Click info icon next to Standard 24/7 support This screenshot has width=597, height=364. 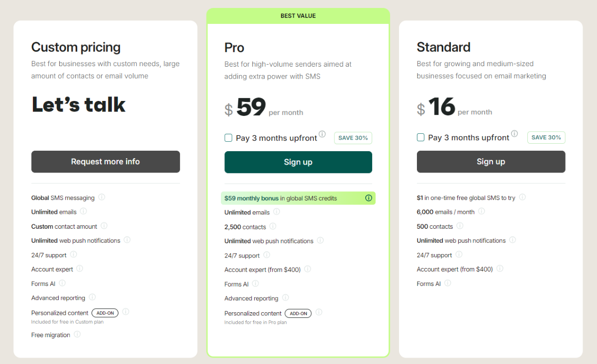coord(459,255)
